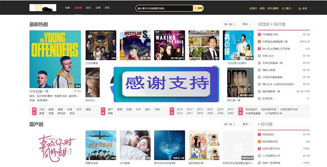
Task: Click 风格 style in the ranking list
Action: click(x=268, y=56)
